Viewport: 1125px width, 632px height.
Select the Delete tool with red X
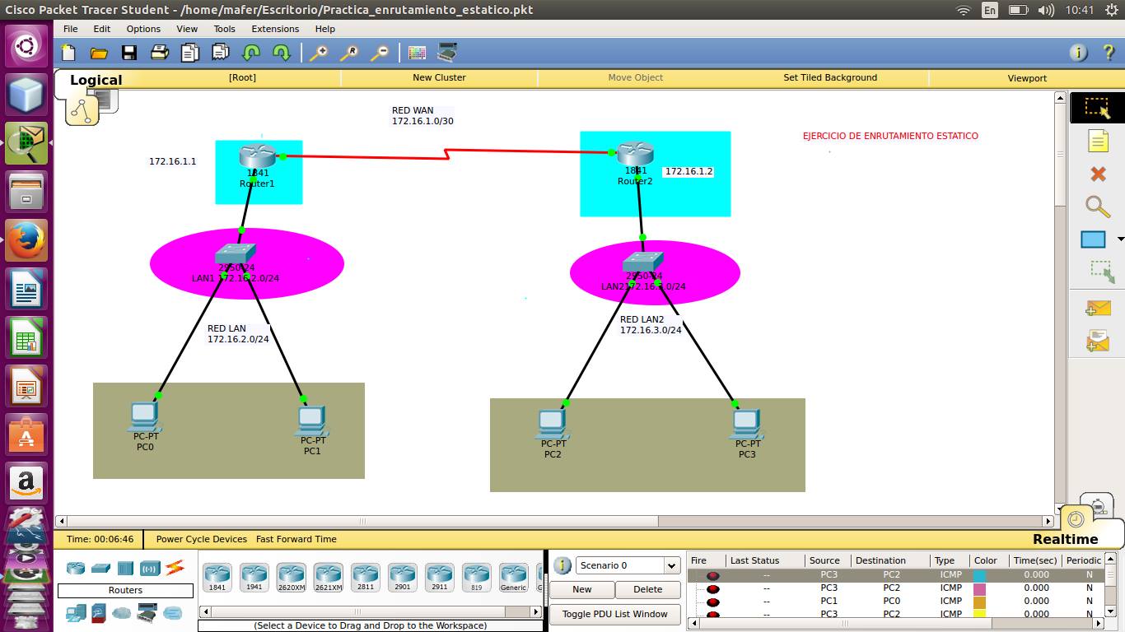(1097, 174)
